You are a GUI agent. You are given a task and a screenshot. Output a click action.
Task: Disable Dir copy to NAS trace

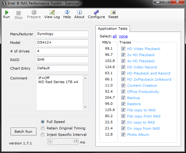(123, 122)
